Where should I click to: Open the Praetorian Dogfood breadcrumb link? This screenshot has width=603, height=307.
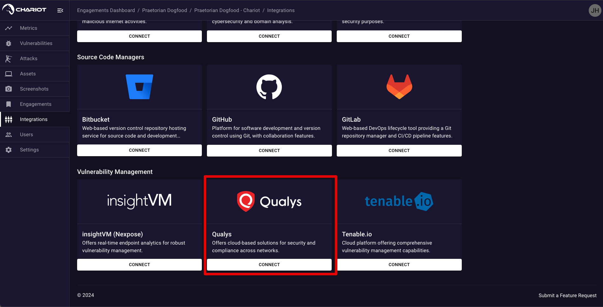[164, 10]
